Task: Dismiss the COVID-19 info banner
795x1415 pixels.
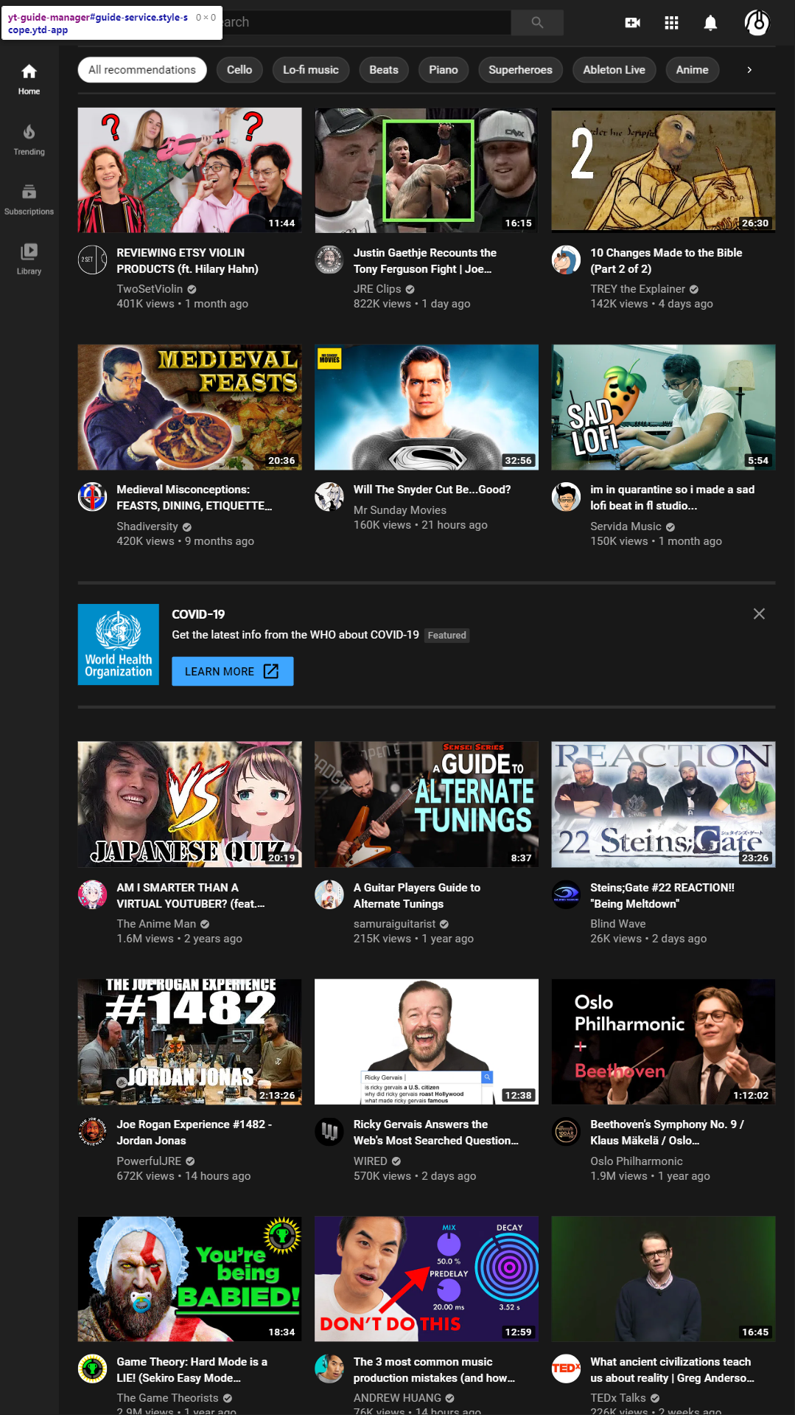Action: click(x=759, y=613)
